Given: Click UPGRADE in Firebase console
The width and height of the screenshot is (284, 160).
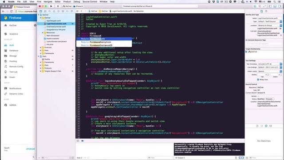Looking at the screenshot, I should 31,149.
